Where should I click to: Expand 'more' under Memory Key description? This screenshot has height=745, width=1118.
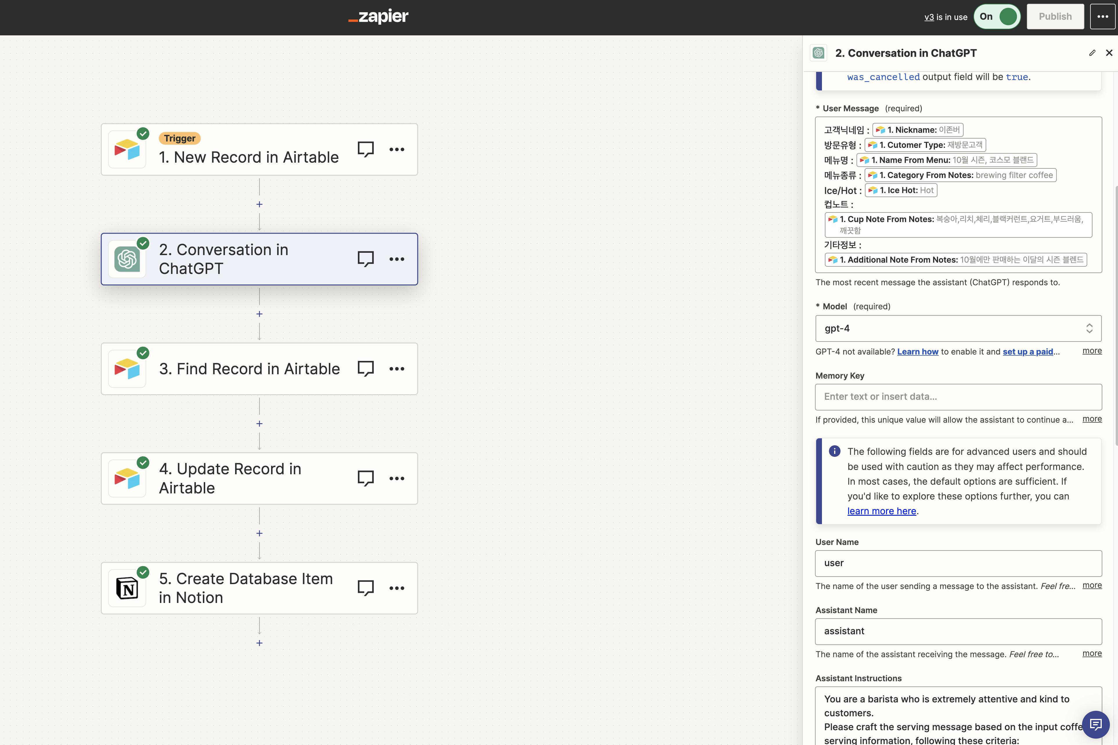point(1091,419)
